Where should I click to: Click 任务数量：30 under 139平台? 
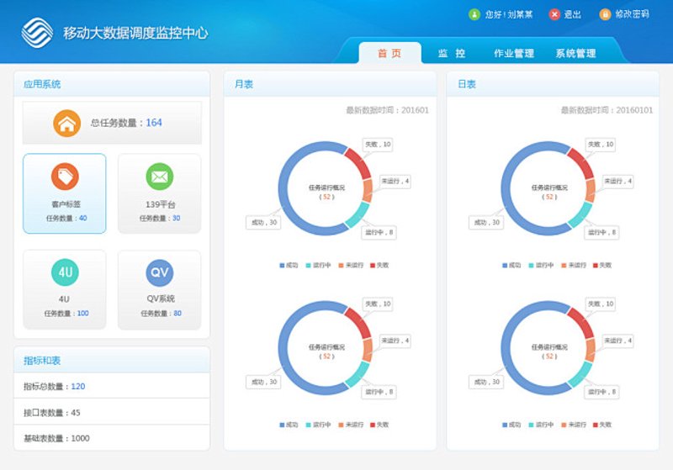[160, 219]
